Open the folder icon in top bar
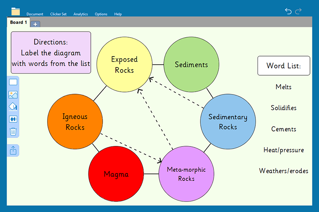319x212 pixels. [16, 11]
